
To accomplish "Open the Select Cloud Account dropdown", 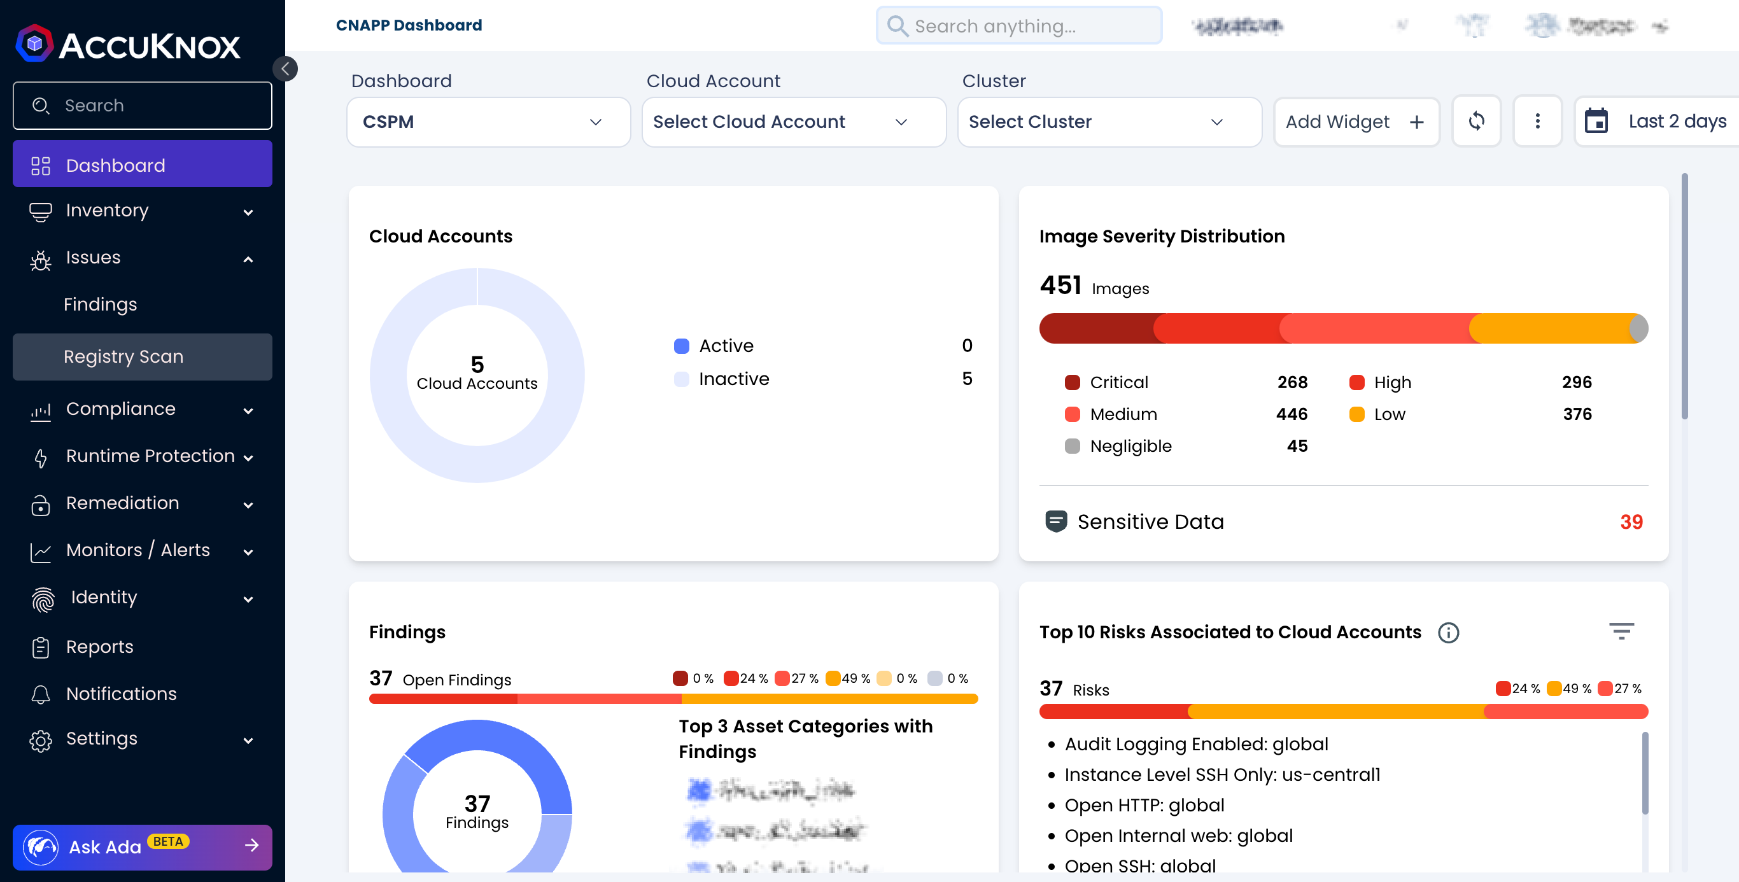I will [x=793, y=122].
